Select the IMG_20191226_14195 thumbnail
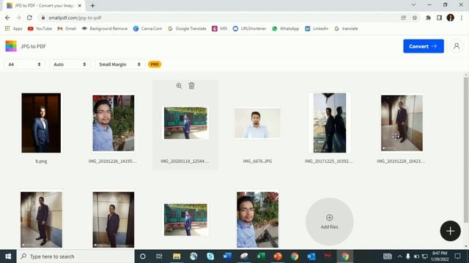The height and width of the screenshot is (263, 469). (x=114, y=123)
